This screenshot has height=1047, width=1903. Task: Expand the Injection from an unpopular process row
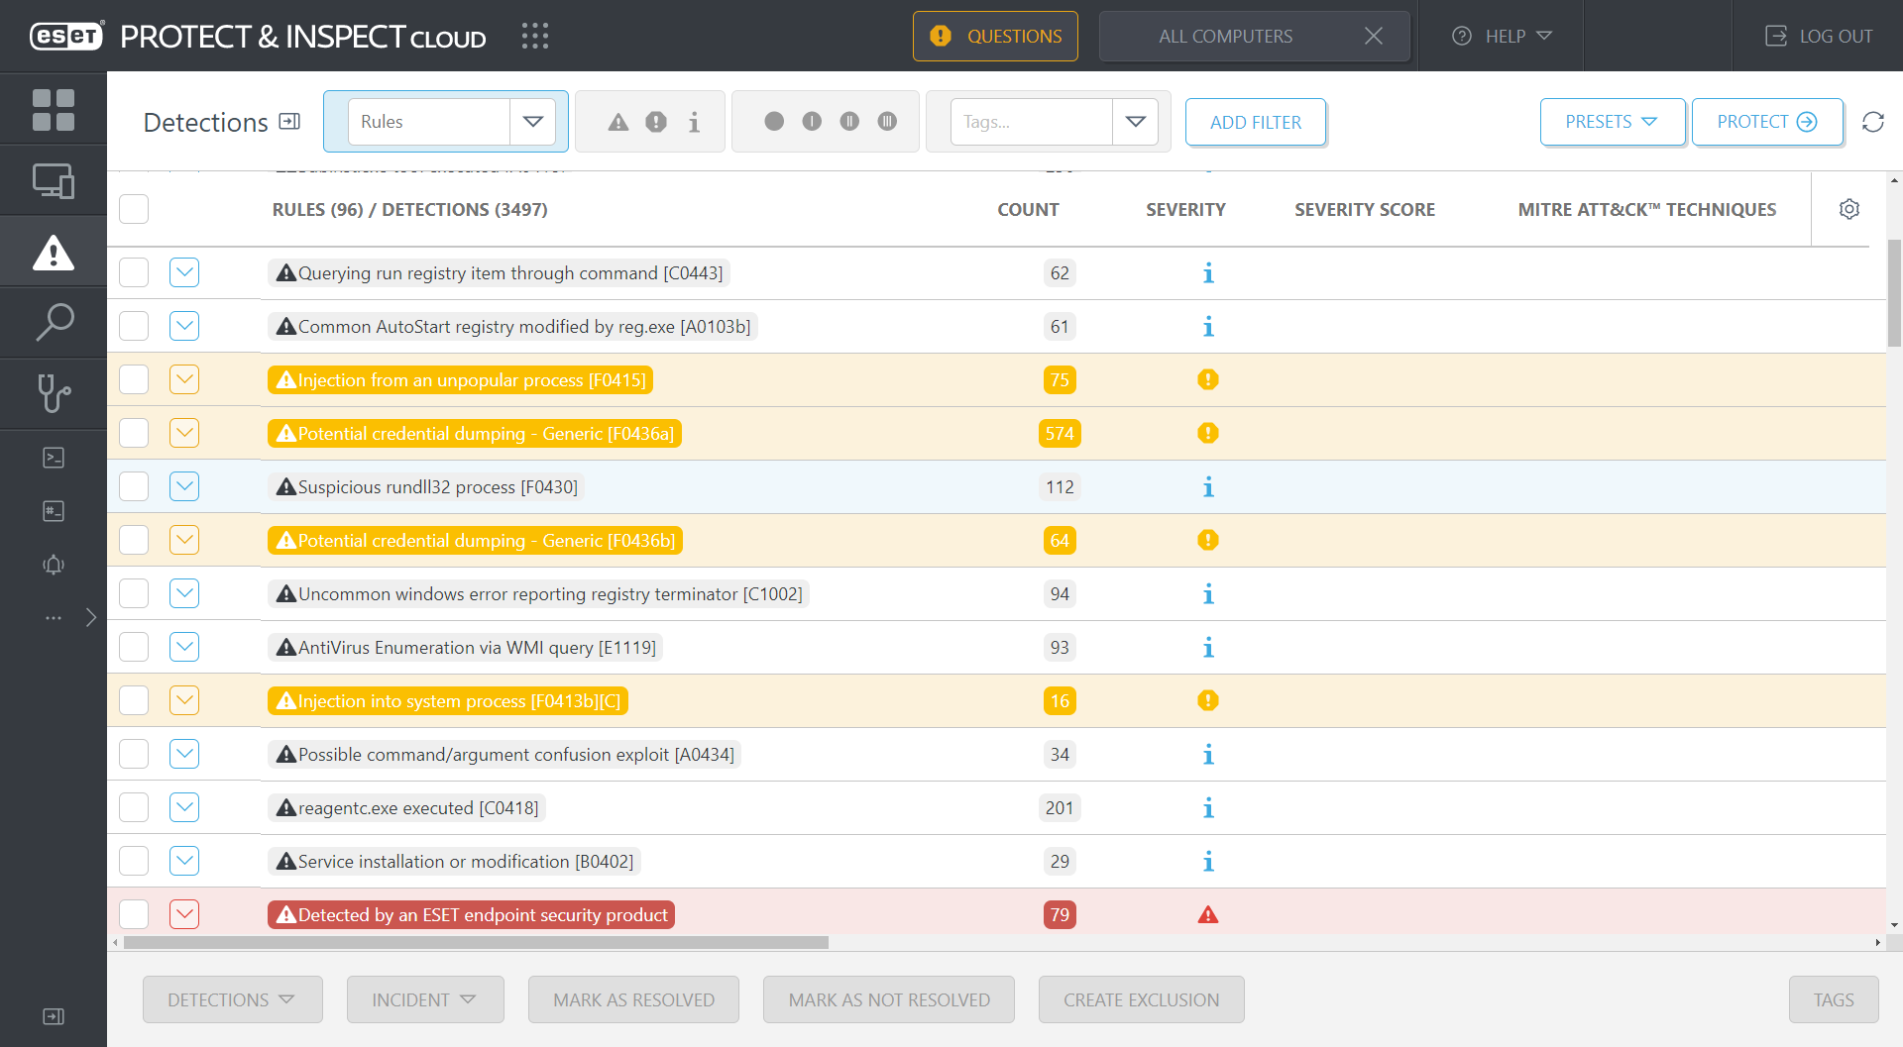(x=183, y=379)
